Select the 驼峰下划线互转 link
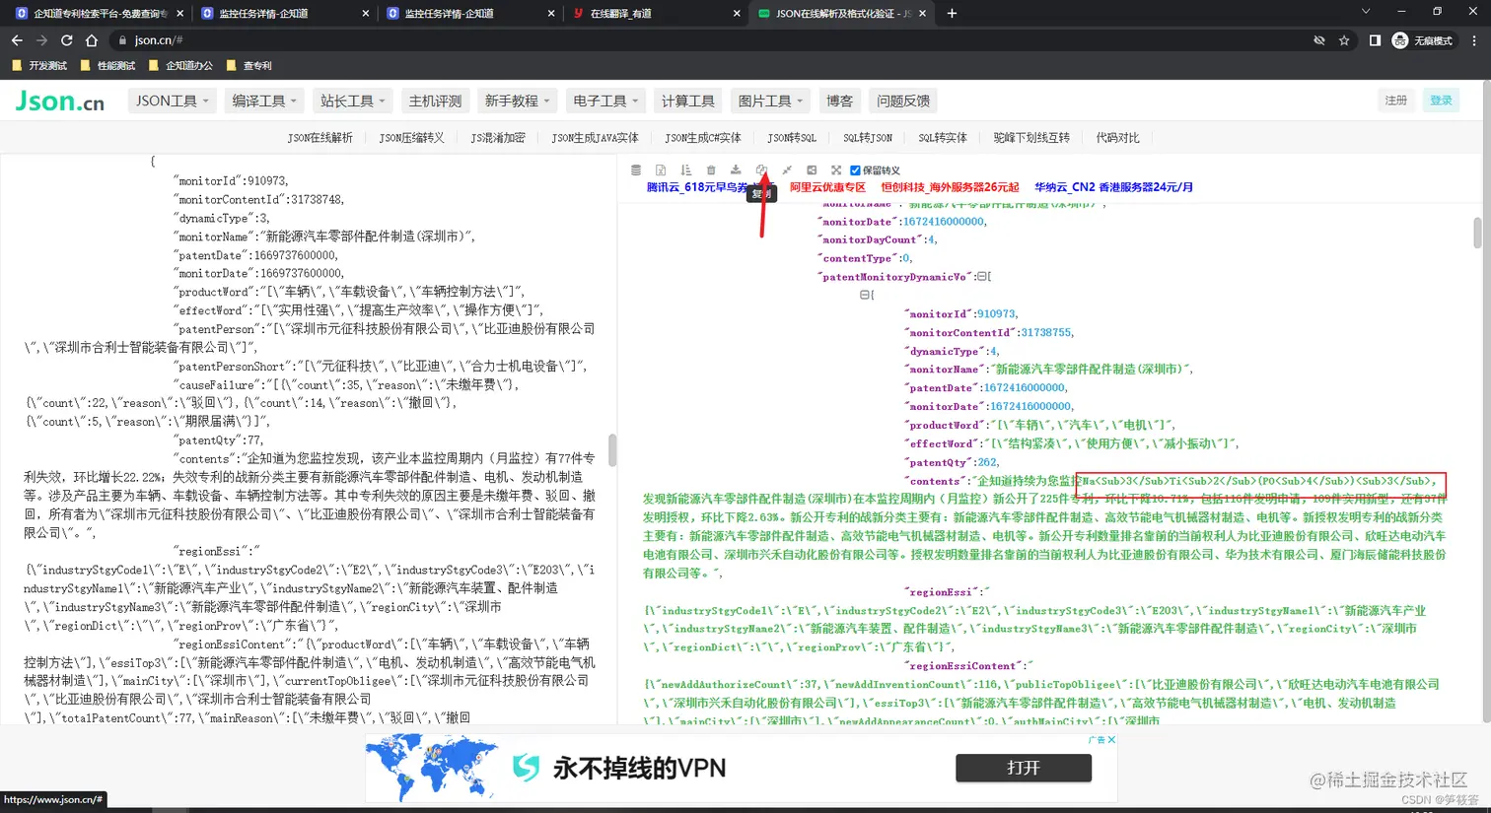 tap(1031, 138)
